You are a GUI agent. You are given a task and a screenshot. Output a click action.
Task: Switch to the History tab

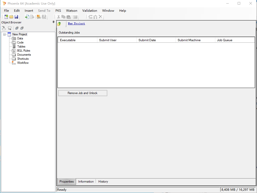point(103,182)
